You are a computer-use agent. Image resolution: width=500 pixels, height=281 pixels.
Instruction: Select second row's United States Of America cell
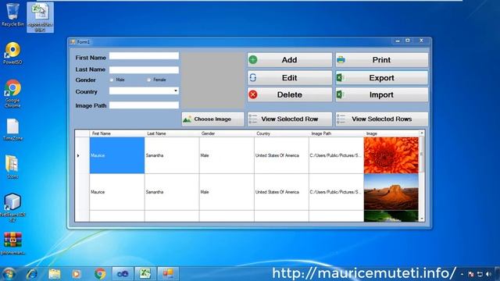point(281,192)
